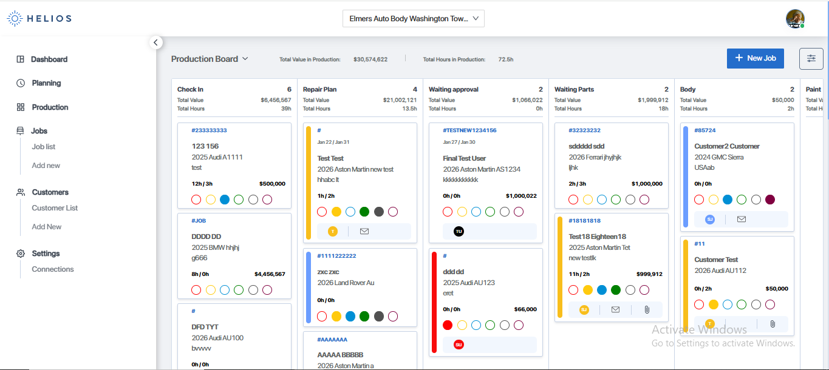The width and height of the screenshot is (829, 370).
Task: Click the Helios logo
Action: 39,18
